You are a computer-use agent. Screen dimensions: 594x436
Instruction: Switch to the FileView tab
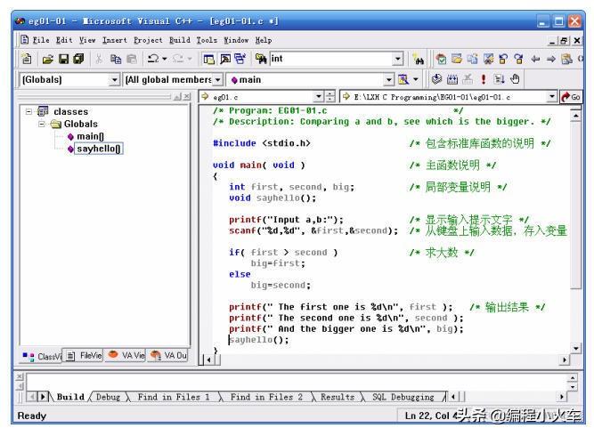pyautogui.click(x=84, y=356)
